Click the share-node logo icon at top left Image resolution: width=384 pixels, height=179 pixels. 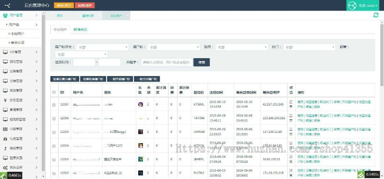pos(7,5)
